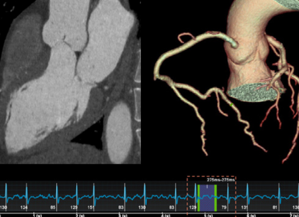Select the ECG beat labeled 131
Image resolution: width=299 pixels, height=217 pixels.
coord(245,207)
